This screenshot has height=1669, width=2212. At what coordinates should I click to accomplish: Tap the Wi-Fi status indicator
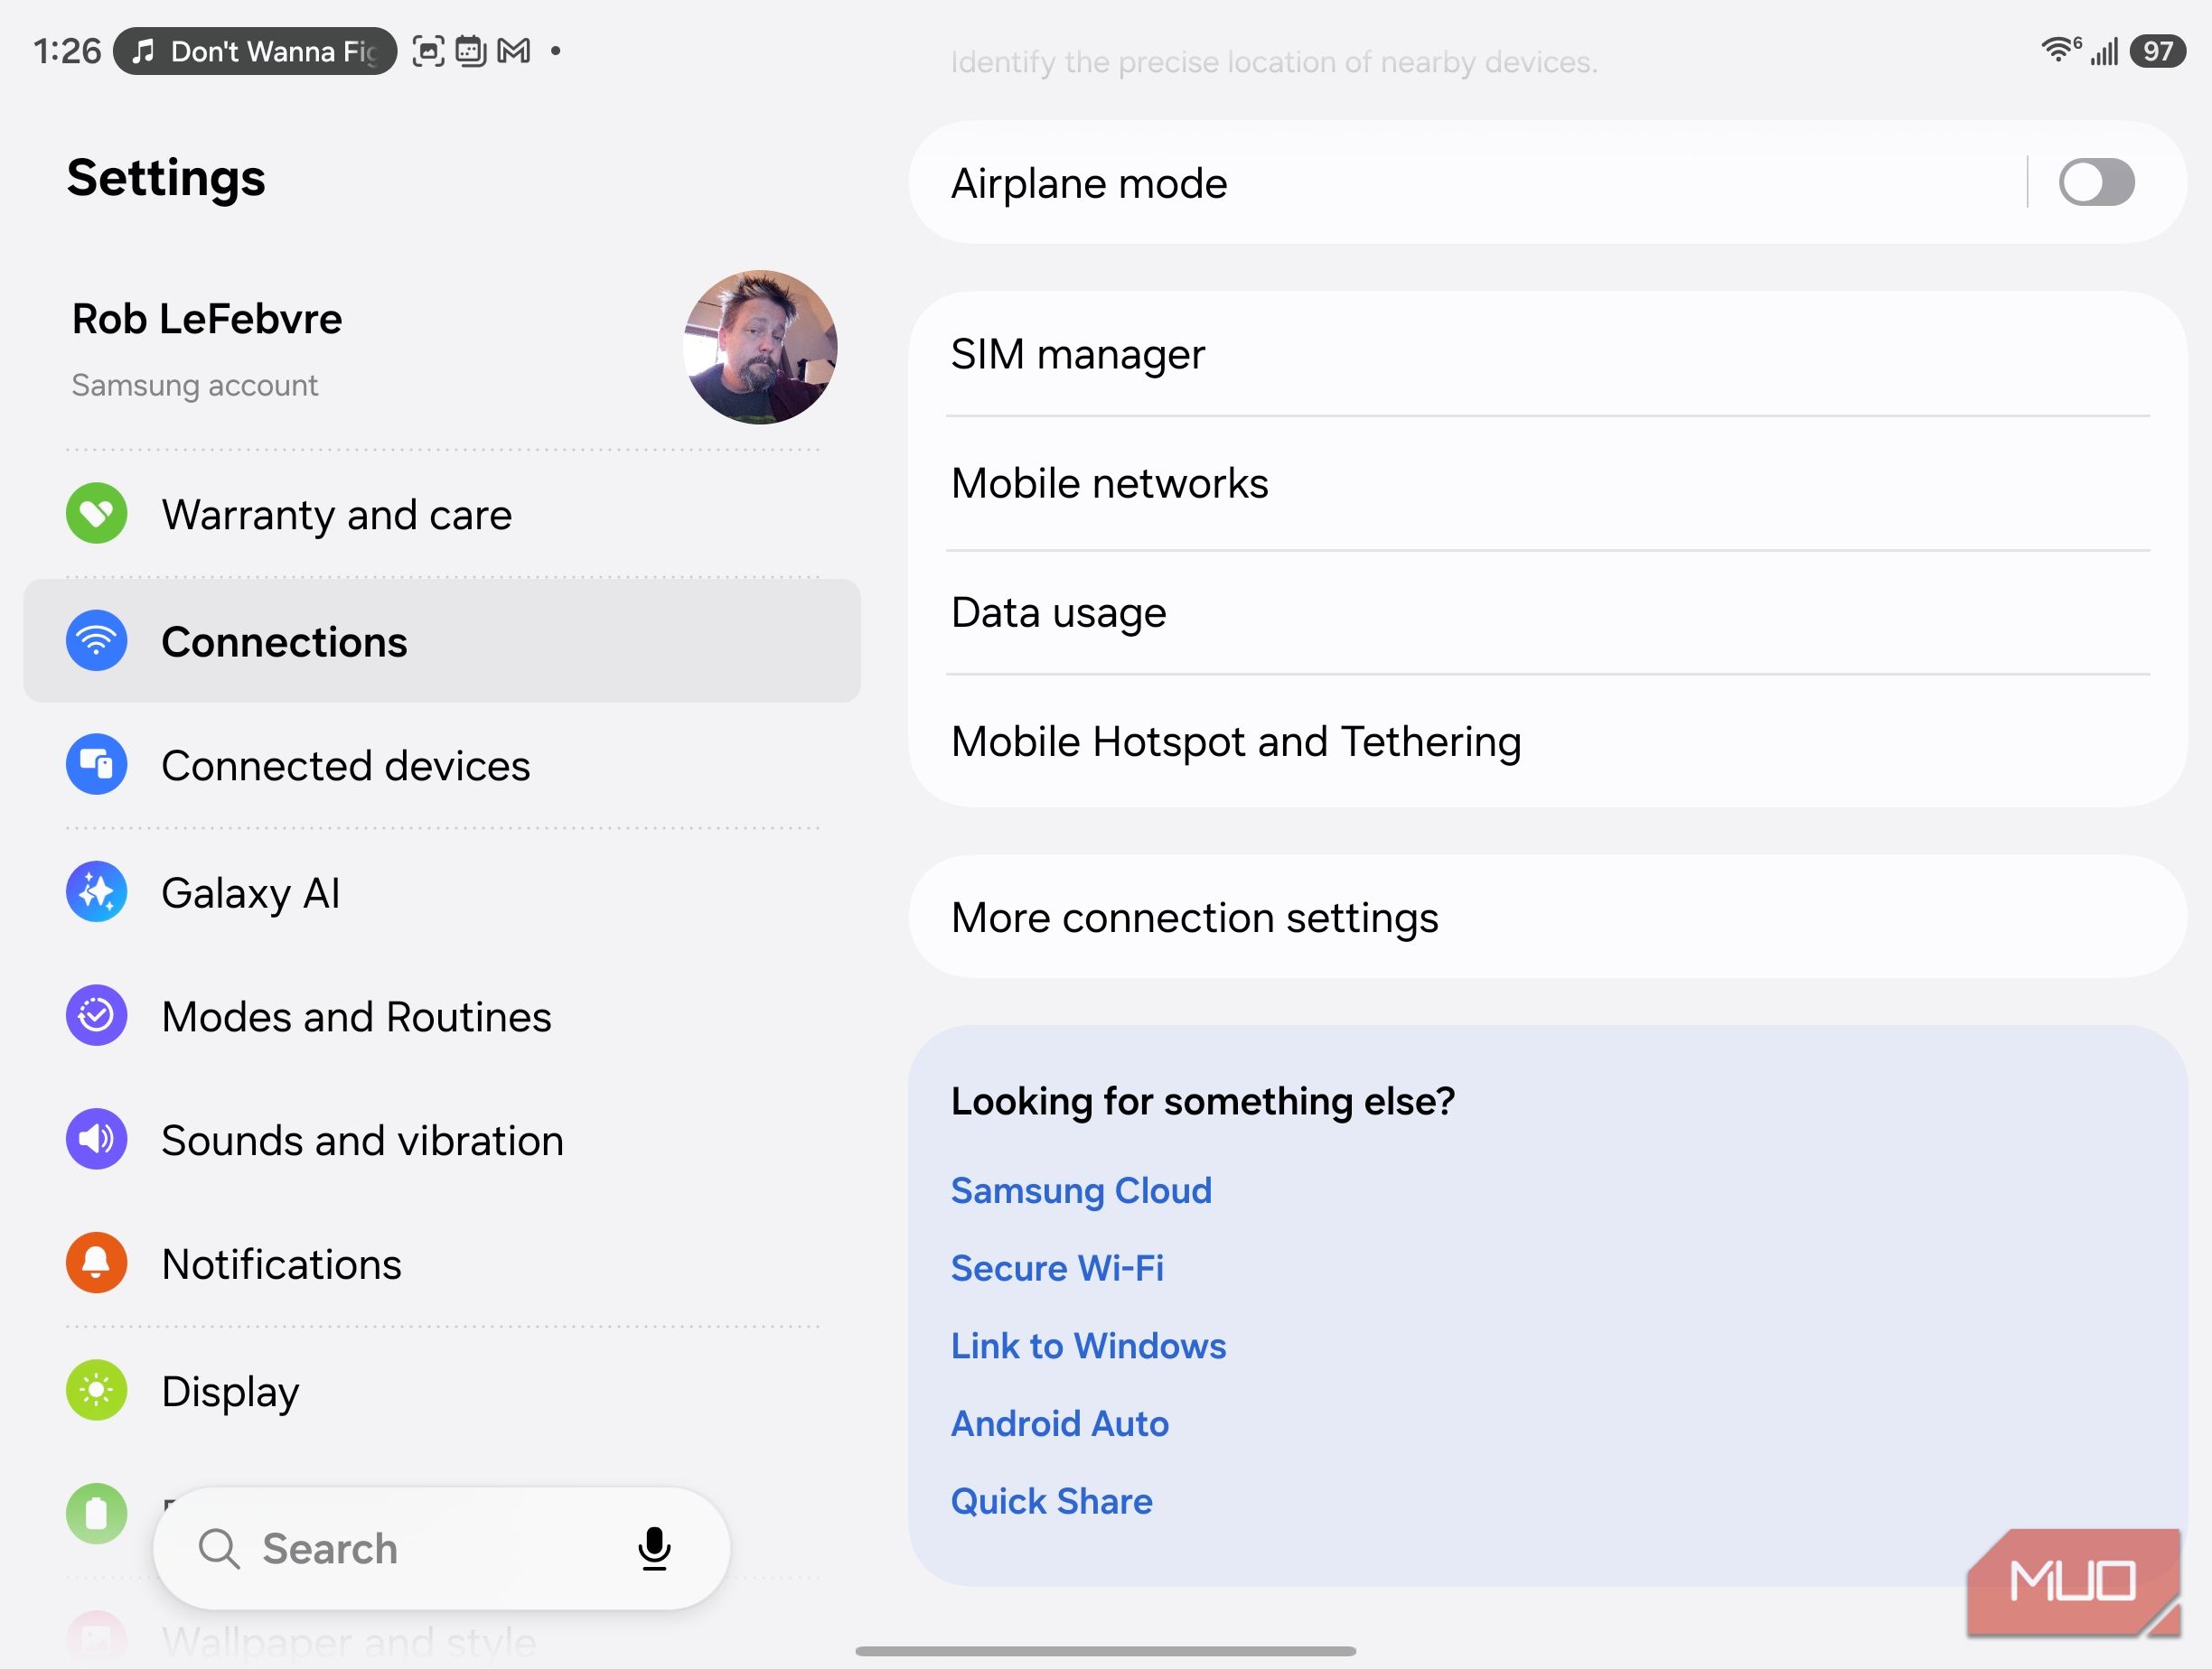pyautogui.click(x=2060, y=49)
